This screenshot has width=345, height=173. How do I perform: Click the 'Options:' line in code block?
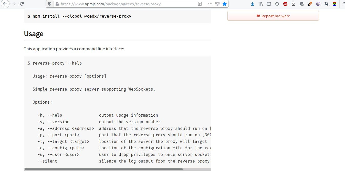click(42, 102)
